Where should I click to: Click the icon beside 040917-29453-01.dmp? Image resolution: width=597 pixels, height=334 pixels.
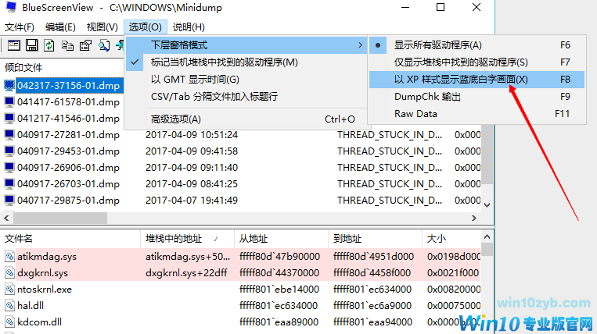click(9, 151)
